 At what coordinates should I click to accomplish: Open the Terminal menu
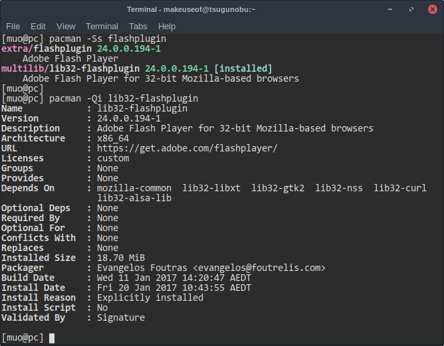[102, 26]
